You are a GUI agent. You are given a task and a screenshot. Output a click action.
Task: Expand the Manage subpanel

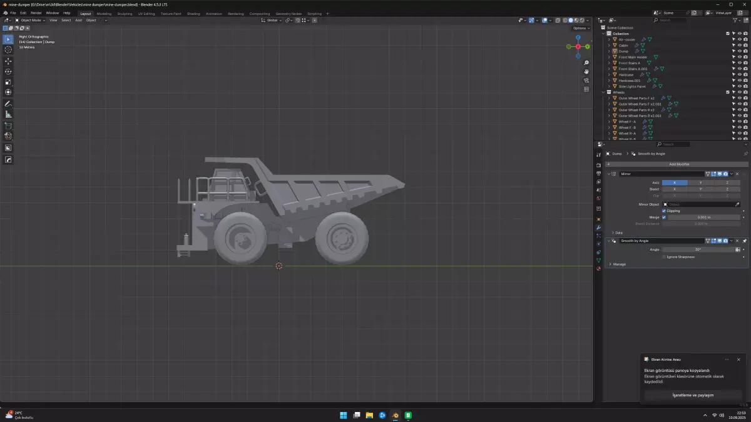coord(609,264)
